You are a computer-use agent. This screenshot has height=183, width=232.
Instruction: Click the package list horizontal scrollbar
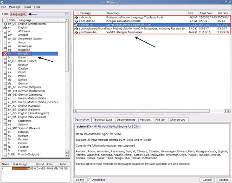[143, 111]
